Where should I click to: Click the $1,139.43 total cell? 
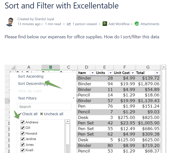pyautogui.click(x=148, y=101)
